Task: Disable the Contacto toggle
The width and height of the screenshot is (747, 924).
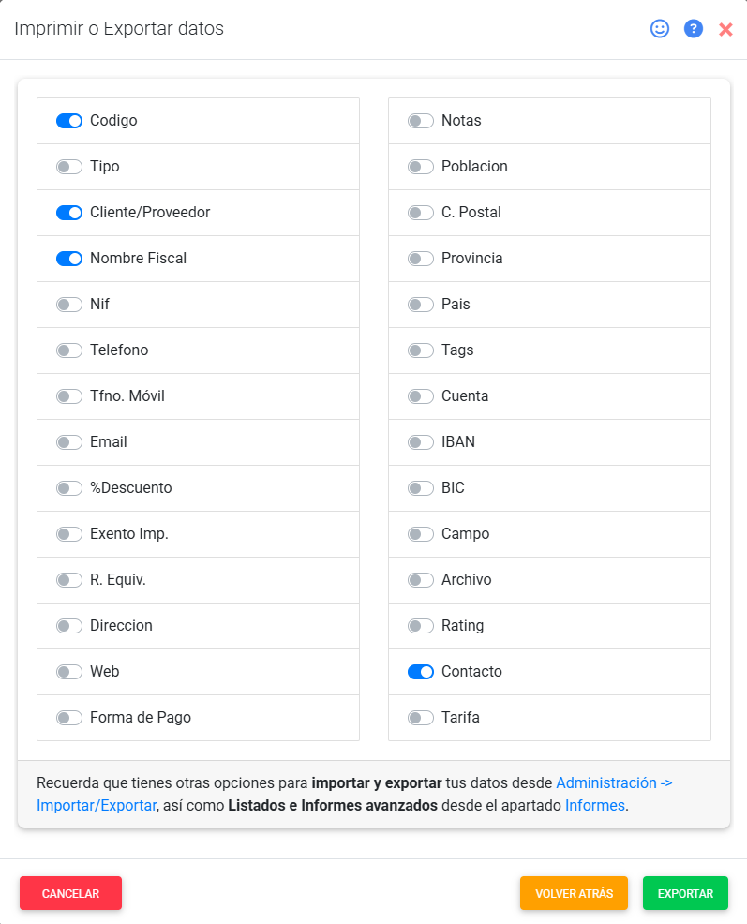Action: (x=421, y=672)
